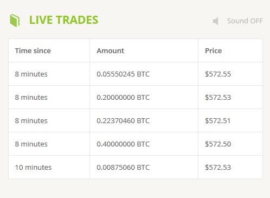Click the LIVE TRADES heading
The width and height of the screenshot is (270, 198).
[63, 20]
